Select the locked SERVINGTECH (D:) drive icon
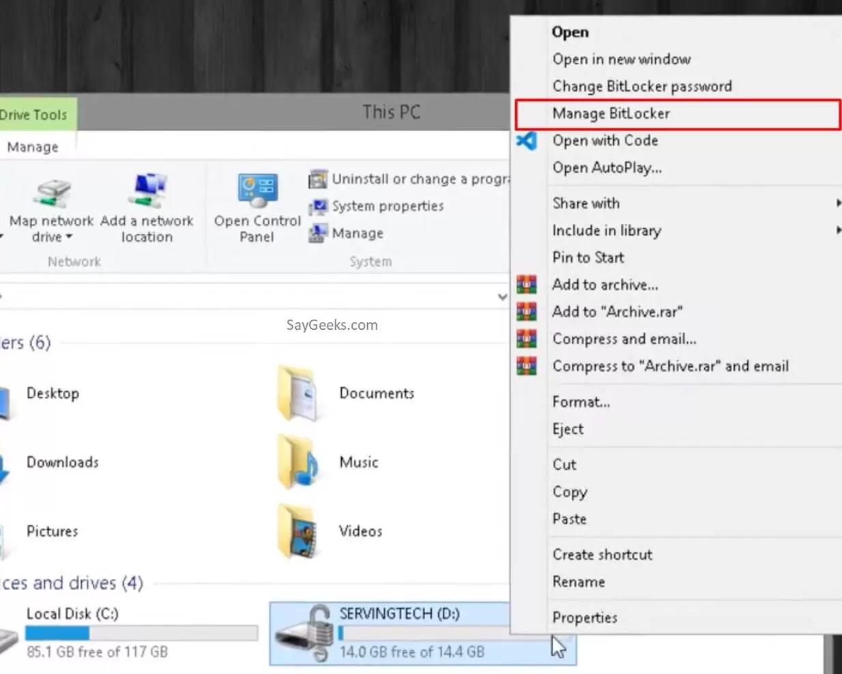The width and height of the screenshot is (842, 674). (303, 633)
